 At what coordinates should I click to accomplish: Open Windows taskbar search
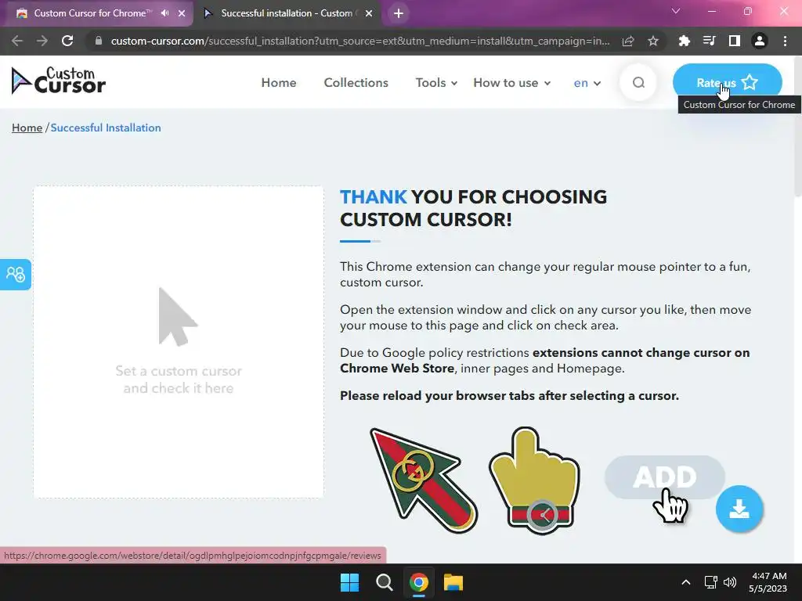click(x=384, y=582)
